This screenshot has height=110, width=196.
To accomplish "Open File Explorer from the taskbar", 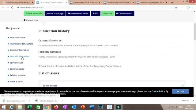I will click(20, 107).
